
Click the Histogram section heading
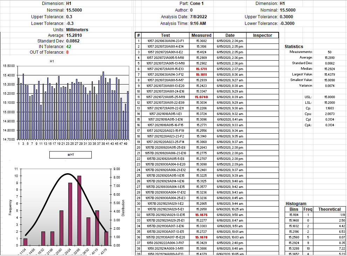296,204
